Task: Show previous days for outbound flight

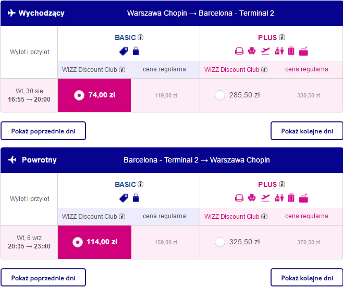Action: (x=43, y=131)
